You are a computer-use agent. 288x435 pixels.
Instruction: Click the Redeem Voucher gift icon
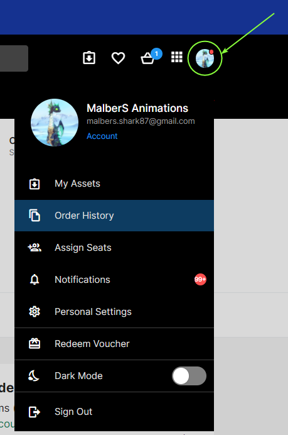tap(35, 344)
